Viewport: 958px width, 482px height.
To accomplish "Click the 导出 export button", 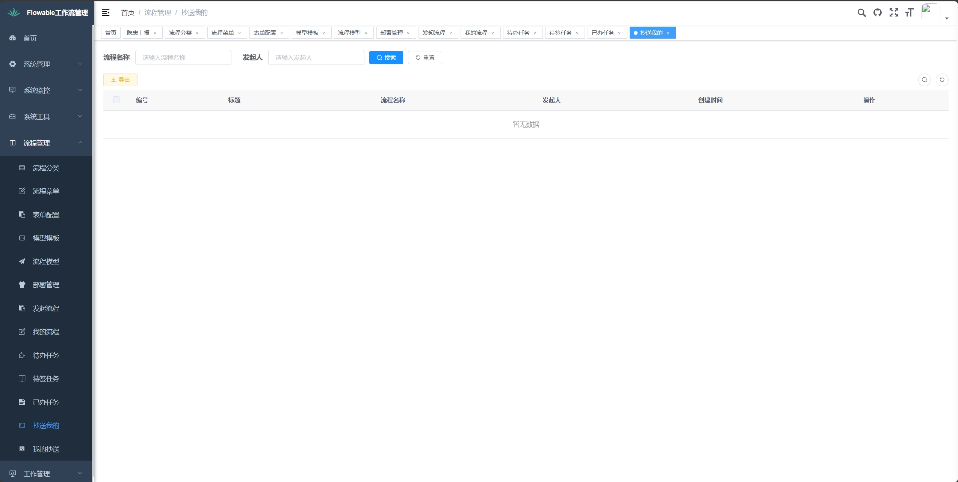I will click(x=120, y=80).
